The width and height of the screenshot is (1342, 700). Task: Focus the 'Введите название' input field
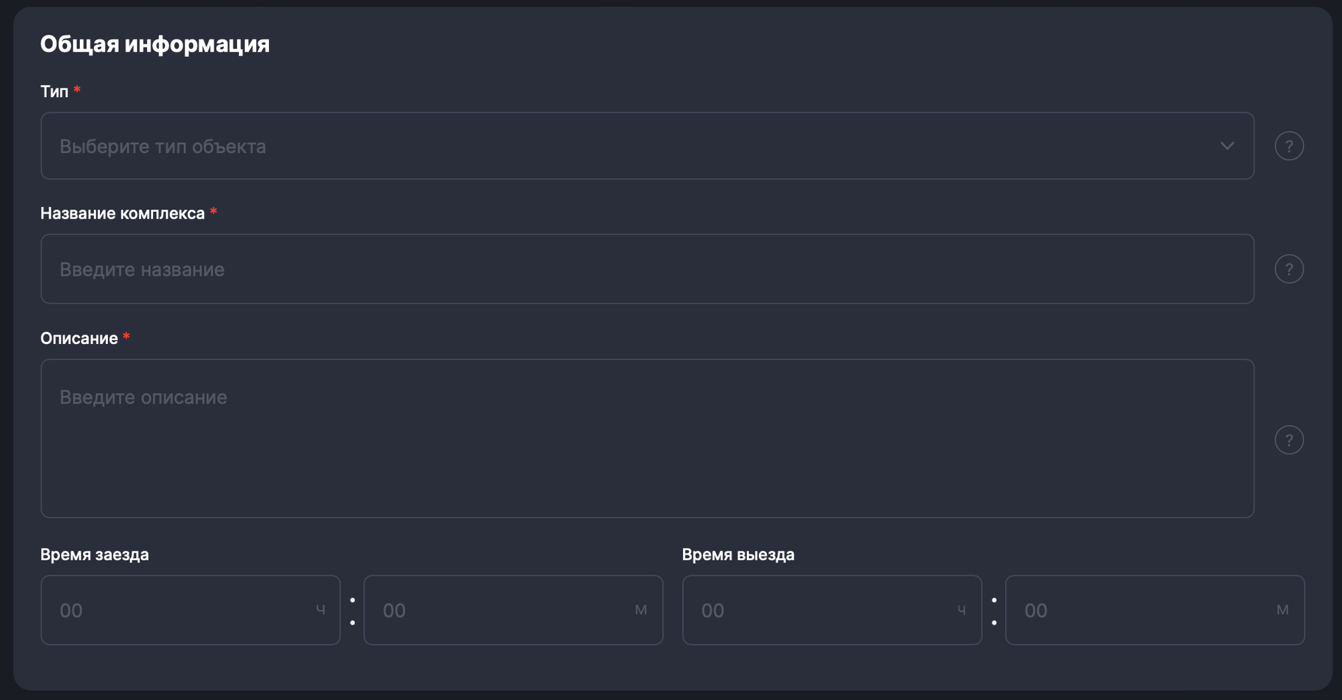647,269
